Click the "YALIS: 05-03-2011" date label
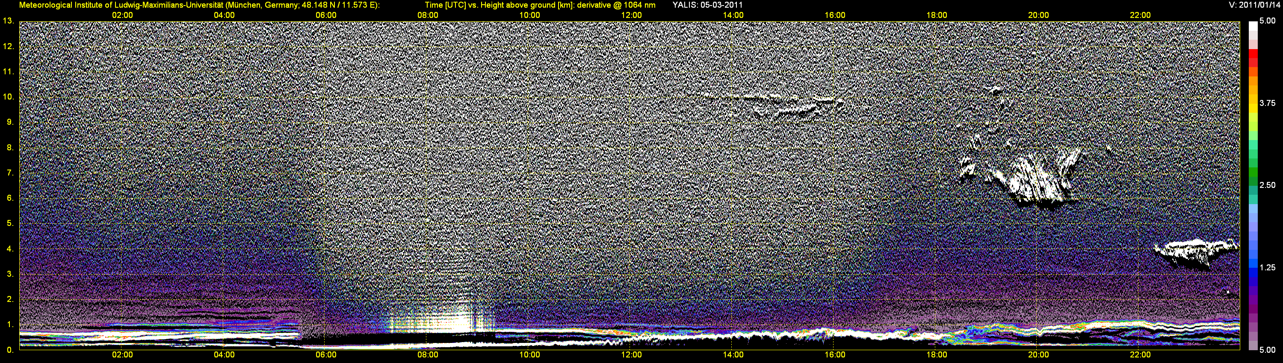1283x363 pixels. click(707, 5)
